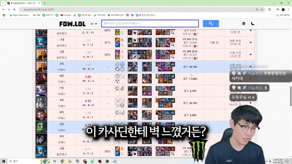Image resolution: width=292 pixels, height=164 pixels.
Task: Select the fow.lol browser tab
Action: (x=23, y=3)
